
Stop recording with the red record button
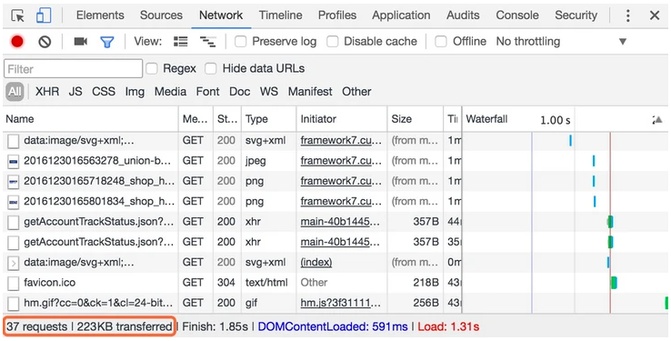17,42
